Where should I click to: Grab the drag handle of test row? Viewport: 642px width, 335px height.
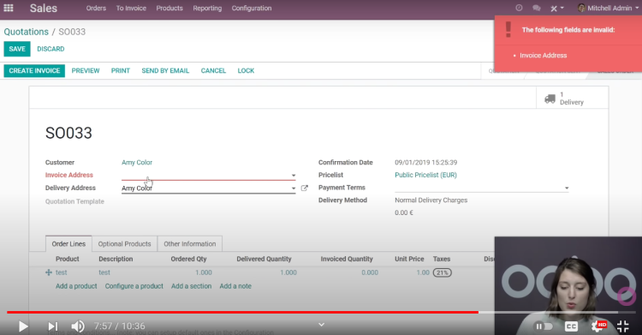(x=48, y=272)
